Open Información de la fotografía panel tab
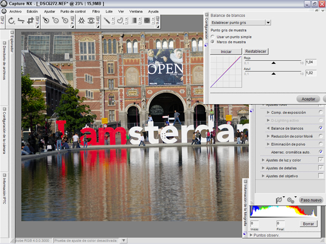This screenshot has height=244, width=326. (246, 203)
